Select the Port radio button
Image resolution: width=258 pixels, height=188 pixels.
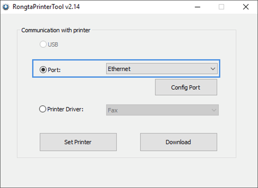pos(43,70)
